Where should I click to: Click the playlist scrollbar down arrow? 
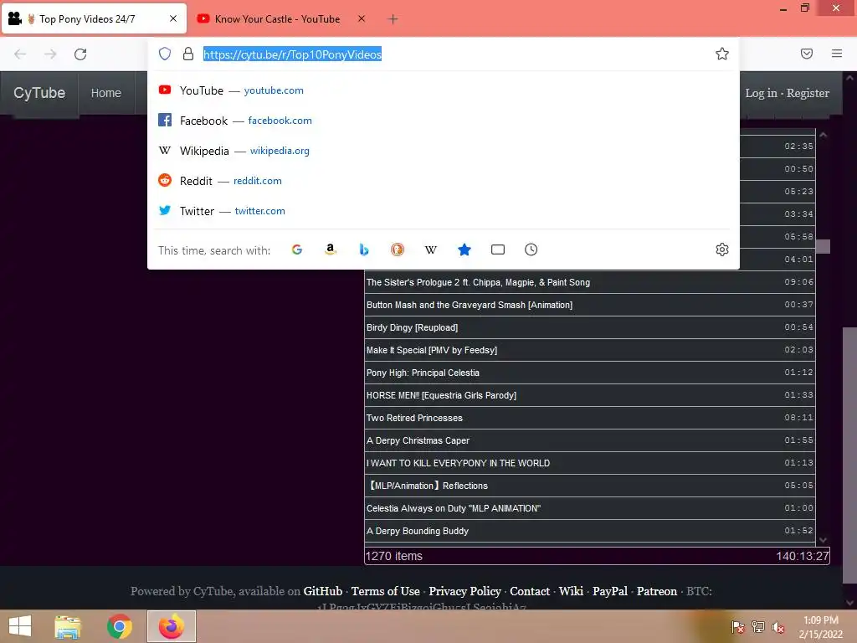click(x=824, y=540)
